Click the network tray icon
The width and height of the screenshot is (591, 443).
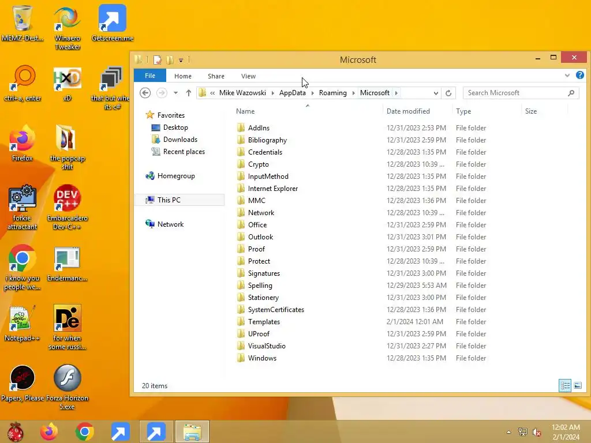pyautogui.click(x=522, y=431)
